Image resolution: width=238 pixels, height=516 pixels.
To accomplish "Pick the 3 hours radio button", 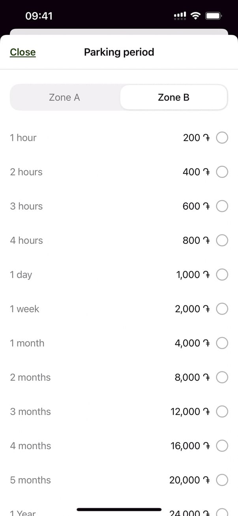I will tap(222, 206).
